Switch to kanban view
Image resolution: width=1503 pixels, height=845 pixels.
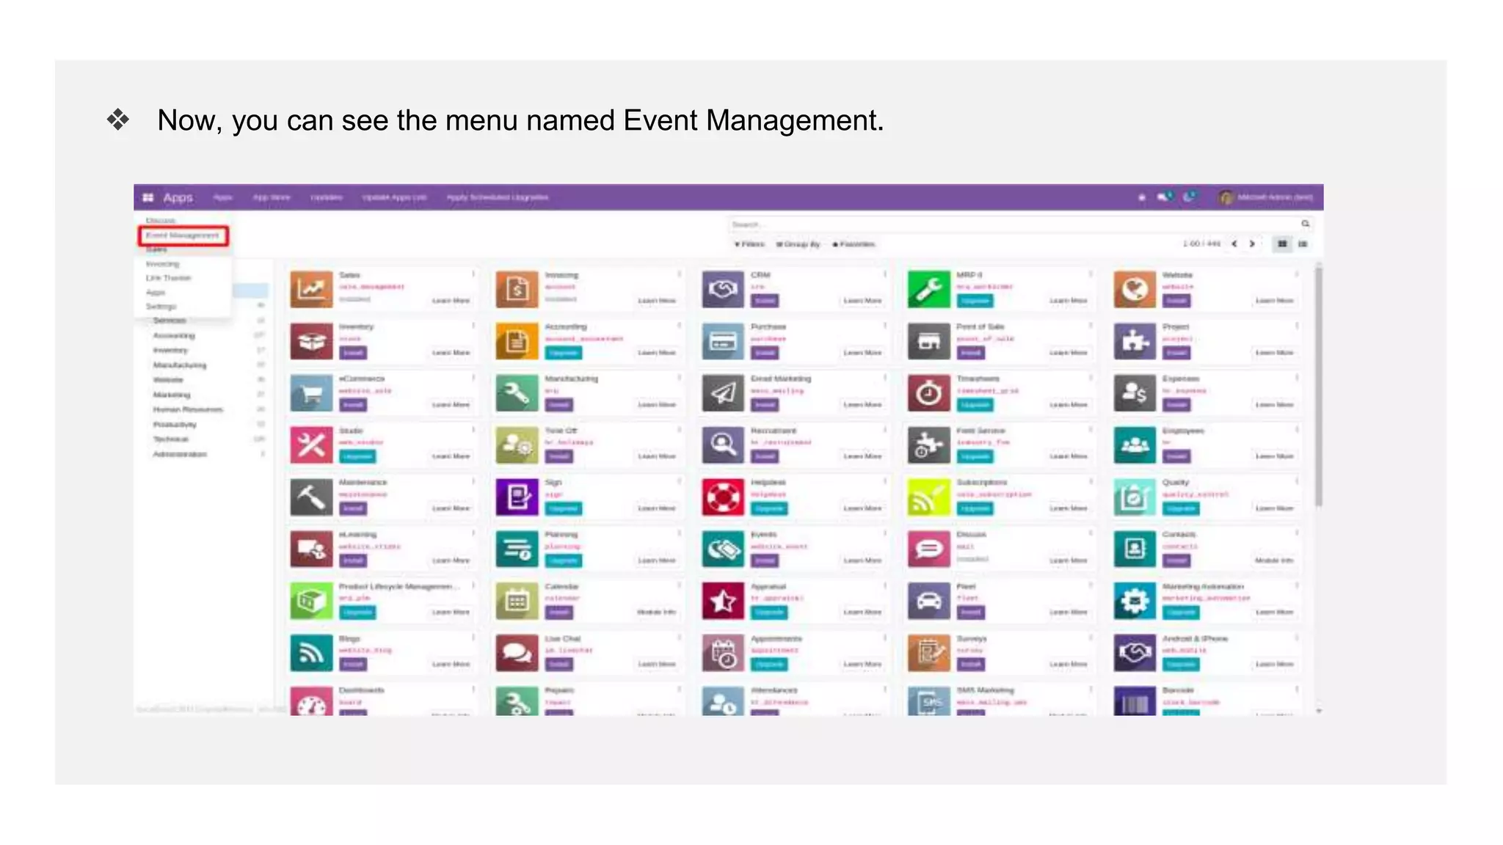tap(1282, 244)
